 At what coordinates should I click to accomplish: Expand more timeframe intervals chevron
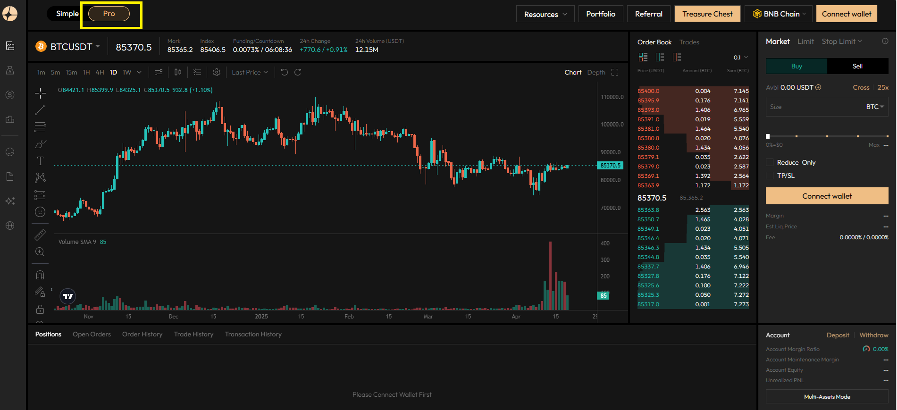[139, 72]
